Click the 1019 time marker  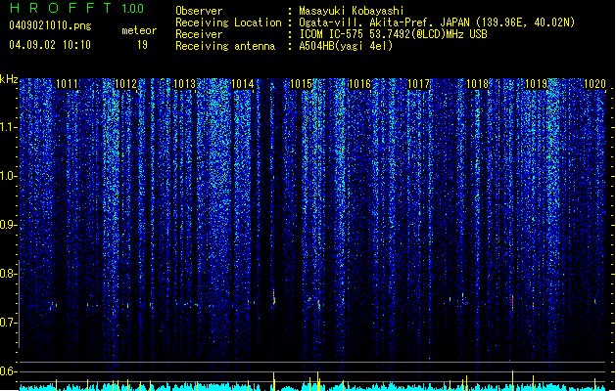click(536, 84)
